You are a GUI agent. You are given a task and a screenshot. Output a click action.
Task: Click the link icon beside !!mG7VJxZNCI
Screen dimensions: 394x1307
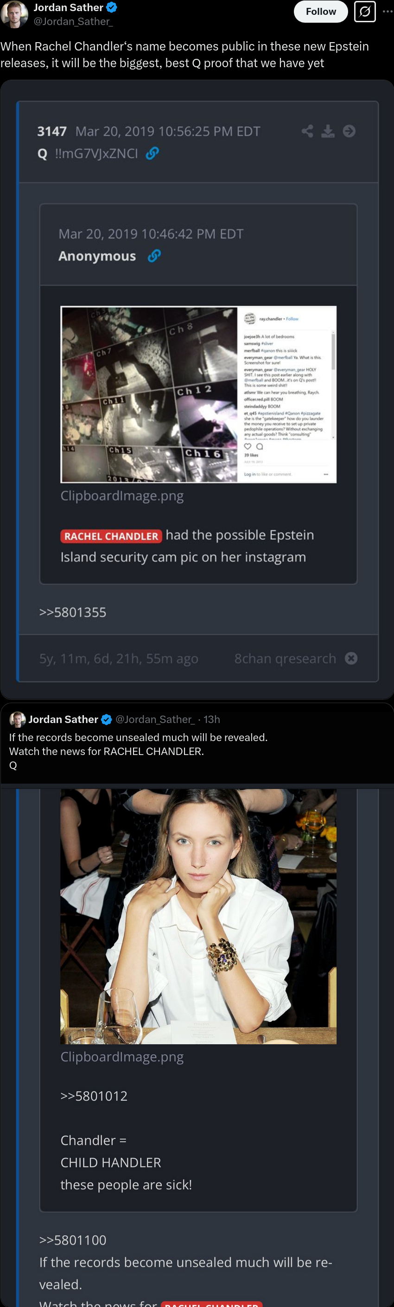pos(153,153)
